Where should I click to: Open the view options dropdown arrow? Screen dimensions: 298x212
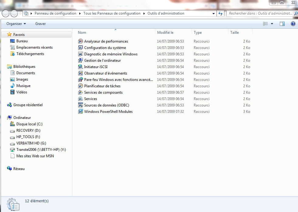pyautogui.click(x=272, y=24)
